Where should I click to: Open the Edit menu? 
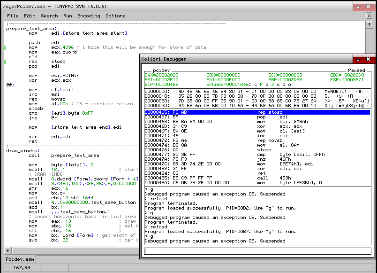[x=30, y=16]
